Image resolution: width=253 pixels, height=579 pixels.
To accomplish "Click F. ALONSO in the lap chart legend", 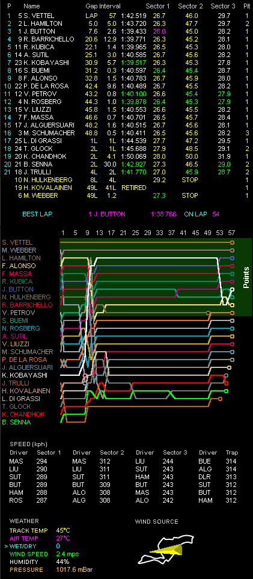I will point(19,266).
